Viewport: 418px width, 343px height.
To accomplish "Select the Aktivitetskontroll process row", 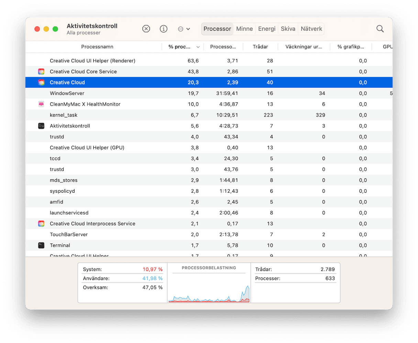I will point(209,126).
